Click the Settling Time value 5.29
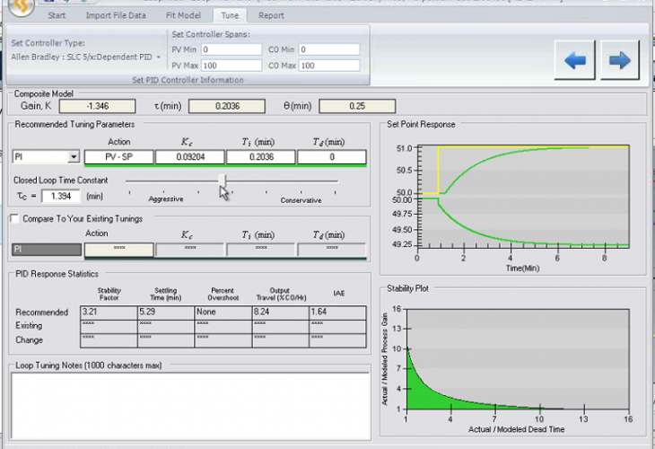The image size is (655, 449). point(166,313)
